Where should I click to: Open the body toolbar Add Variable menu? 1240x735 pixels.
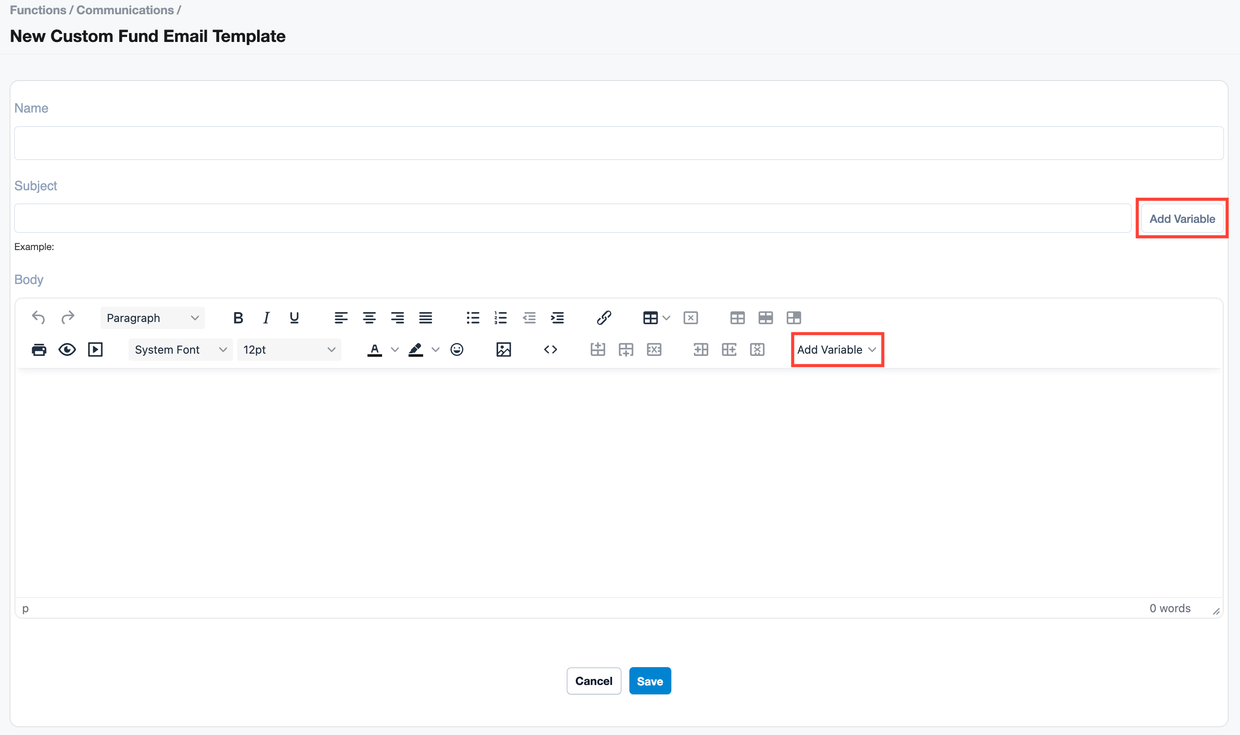click(836, 350)
